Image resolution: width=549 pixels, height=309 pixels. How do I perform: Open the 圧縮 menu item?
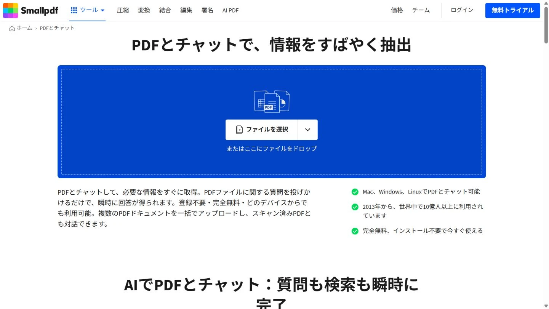[x=123, y=10]
